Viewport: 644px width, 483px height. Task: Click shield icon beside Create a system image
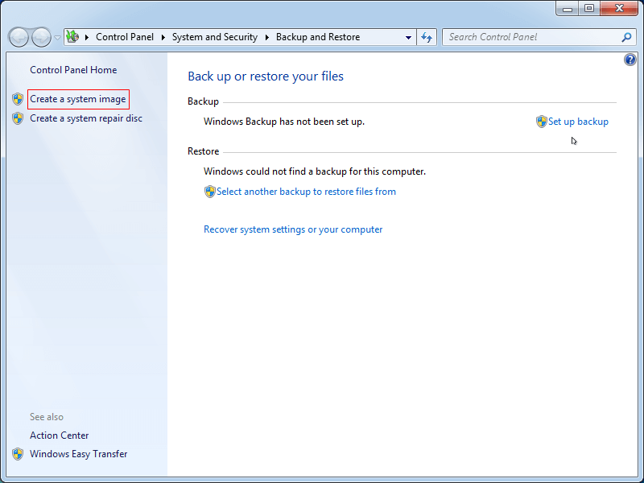pyautogui.click(x=18, y=99)
